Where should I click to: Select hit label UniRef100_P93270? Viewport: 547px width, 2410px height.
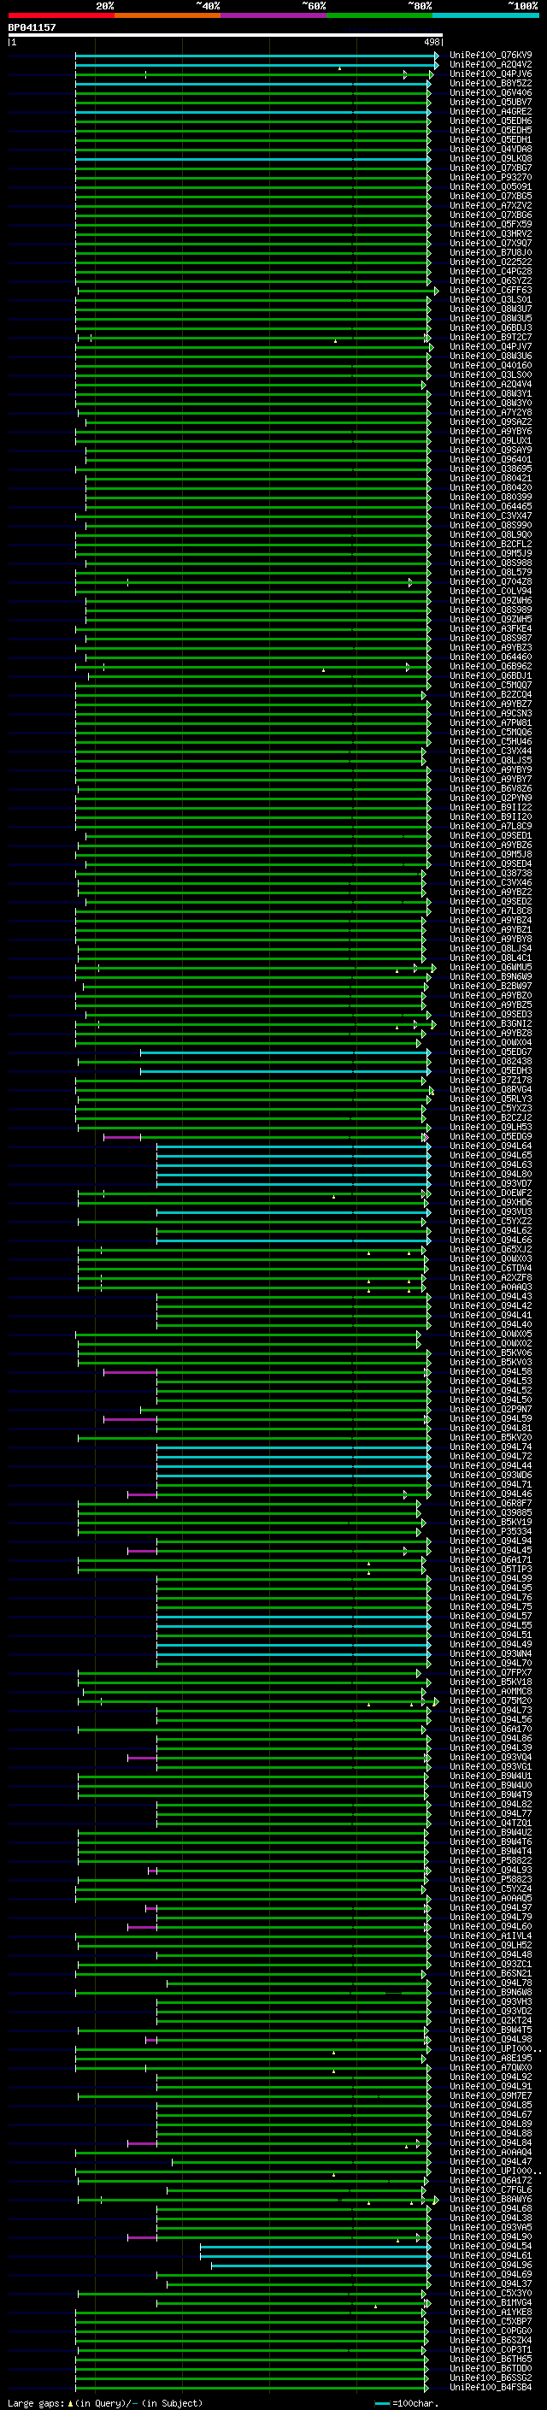click(x=491, y=178)
